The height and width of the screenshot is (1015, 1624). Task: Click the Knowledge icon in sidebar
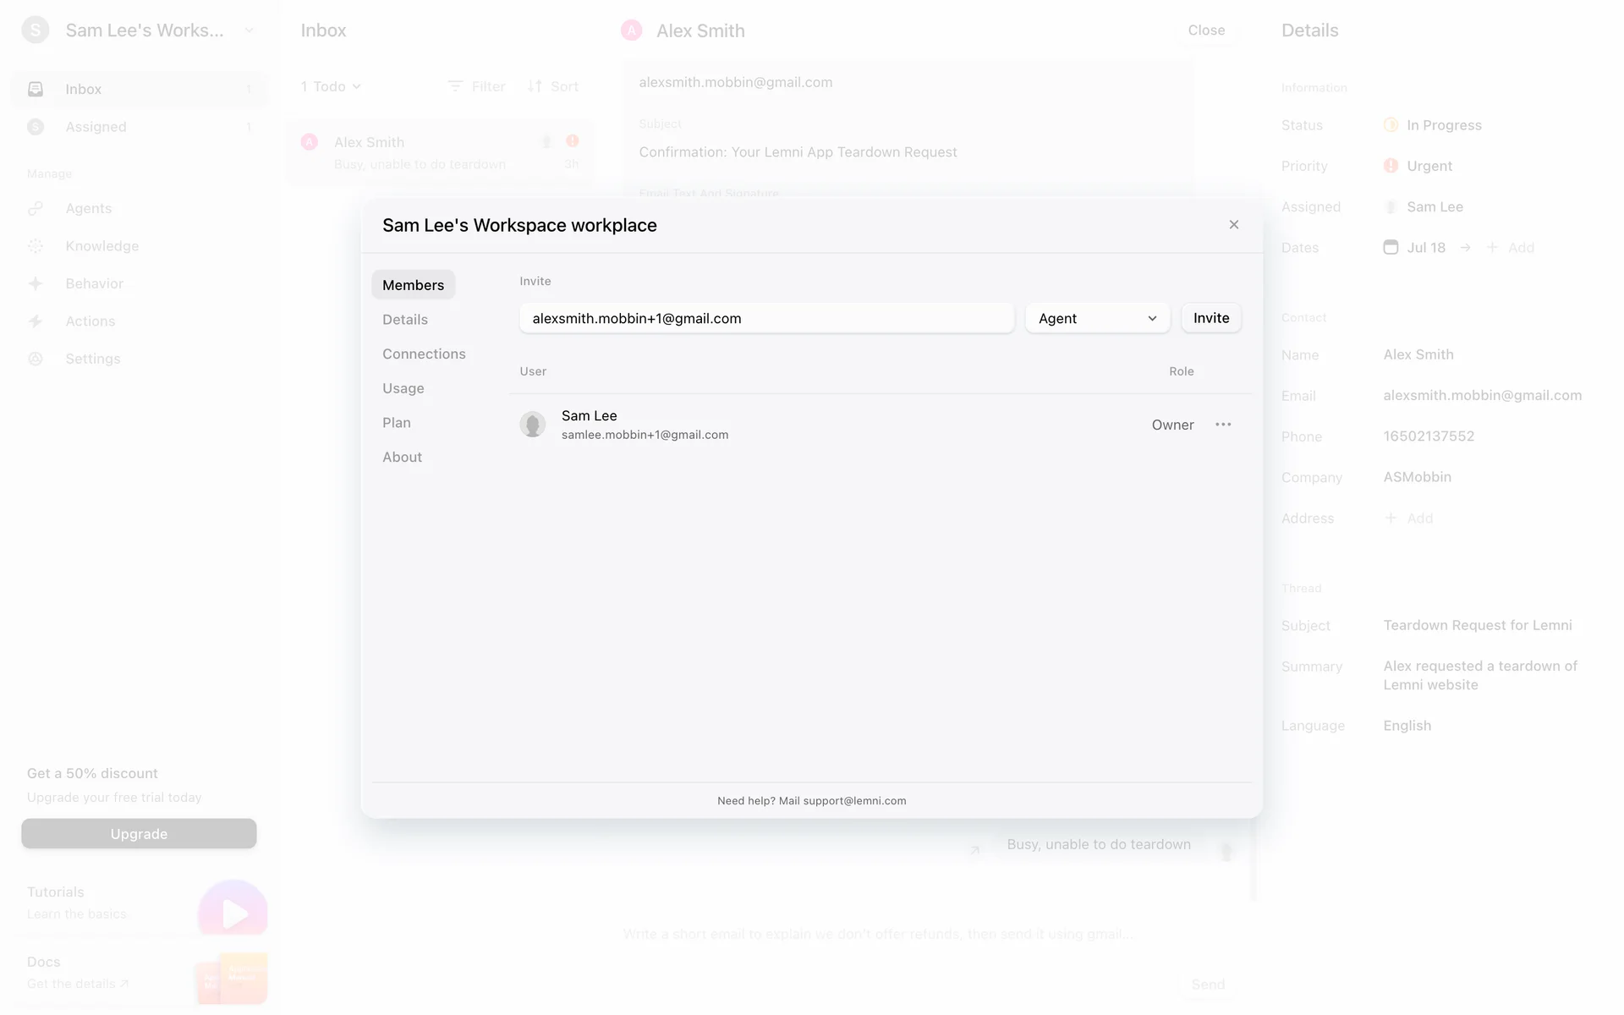(x=36, y=246)
